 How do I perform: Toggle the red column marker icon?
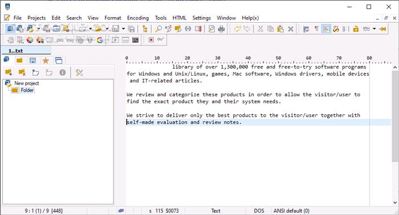coord(198,28)
